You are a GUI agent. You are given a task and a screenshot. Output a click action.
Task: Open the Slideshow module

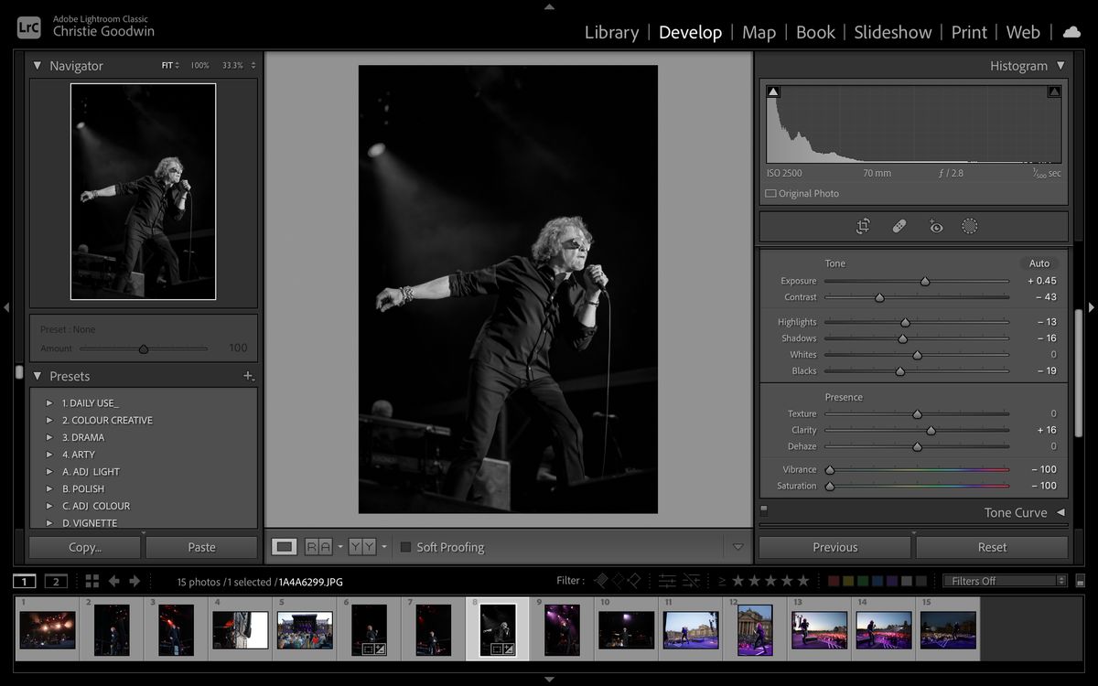click(892, 32)
